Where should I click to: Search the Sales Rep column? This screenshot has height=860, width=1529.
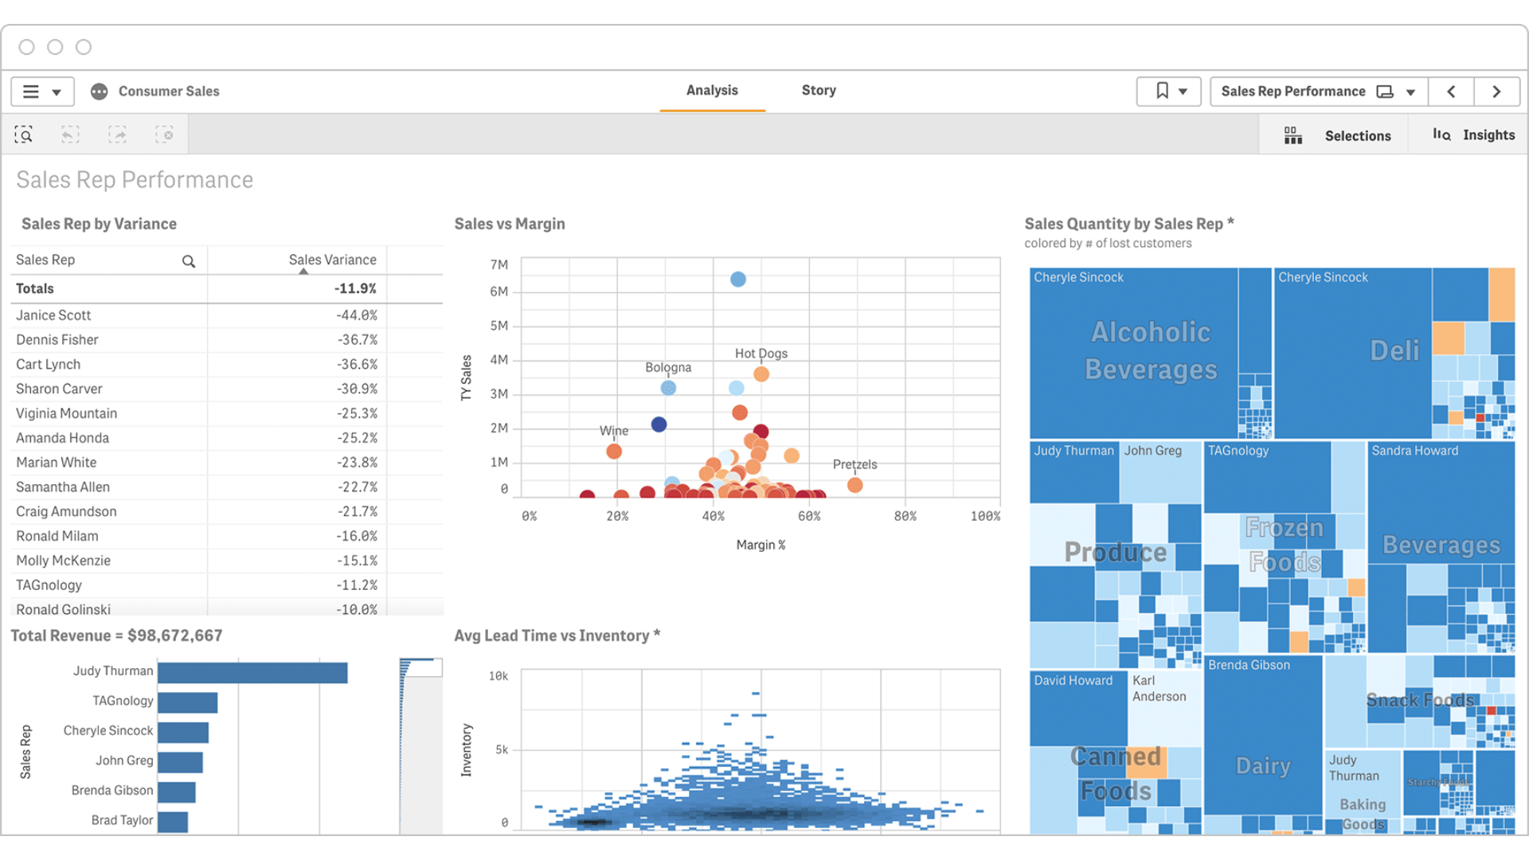pyautogui.click(x=189, y=261)
